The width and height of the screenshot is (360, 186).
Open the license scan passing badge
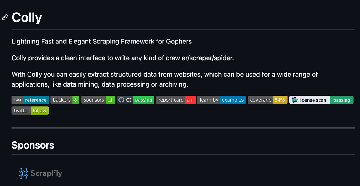321,100
